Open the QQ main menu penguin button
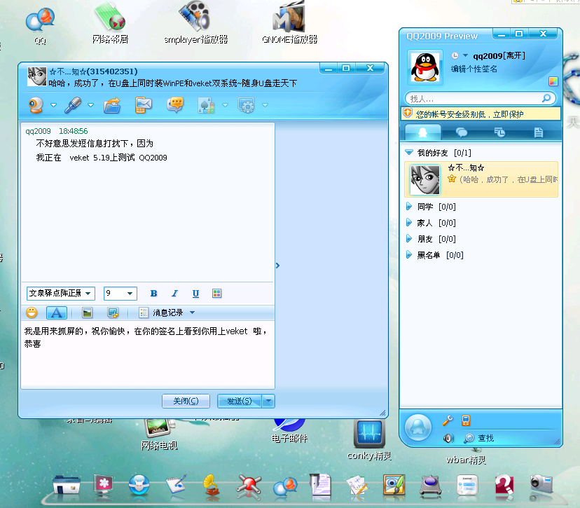580x508 pixels. (x=418, y=427)
